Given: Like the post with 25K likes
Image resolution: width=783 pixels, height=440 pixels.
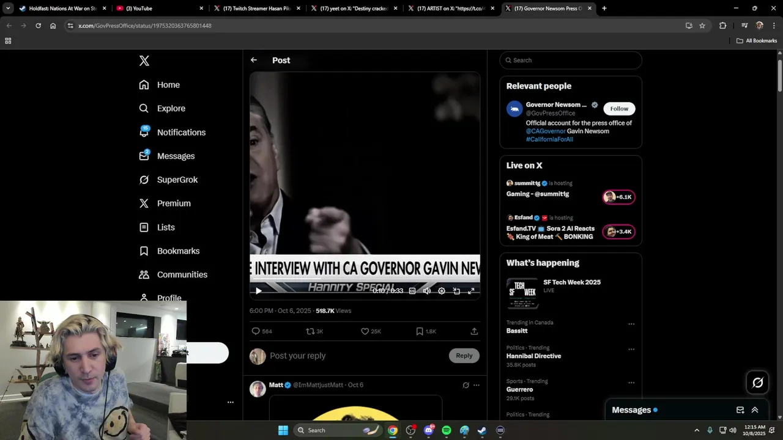Looking at the screenshot, I should (371, 331).
